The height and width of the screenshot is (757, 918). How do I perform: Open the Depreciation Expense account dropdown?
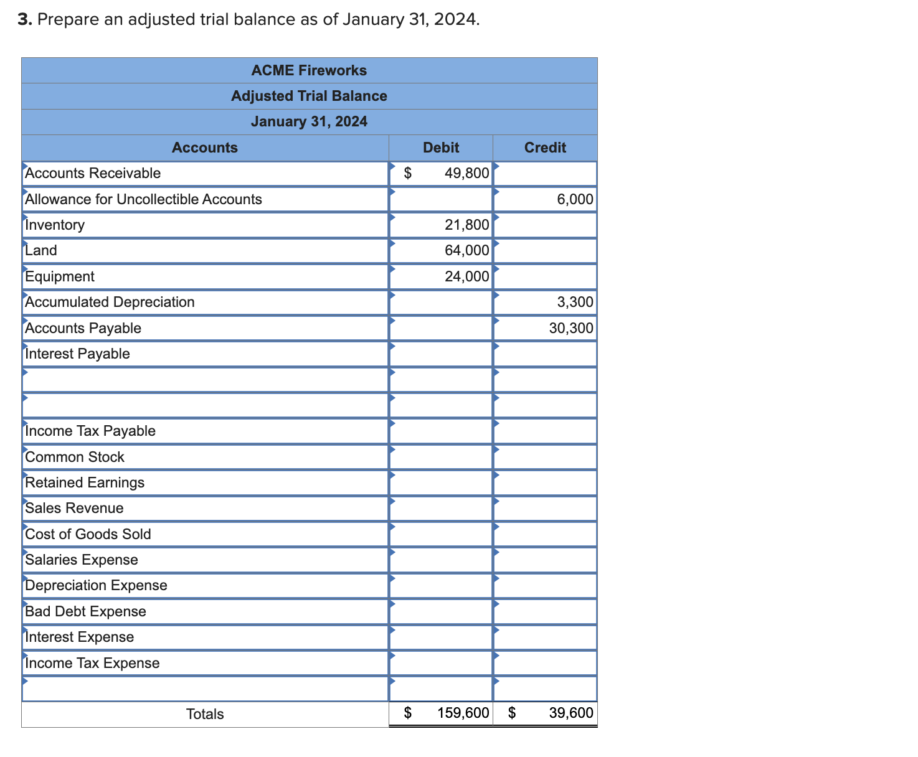[x=206, y=585]
